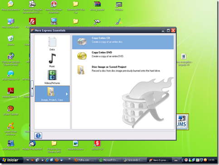Open the avast! Free Antivirus shortcut
The width and height of the screenshot is (219, 165).
(11, 129)
